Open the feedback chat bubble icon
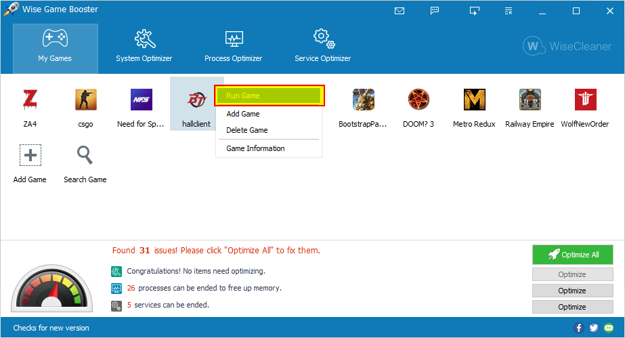 point(435,11)
